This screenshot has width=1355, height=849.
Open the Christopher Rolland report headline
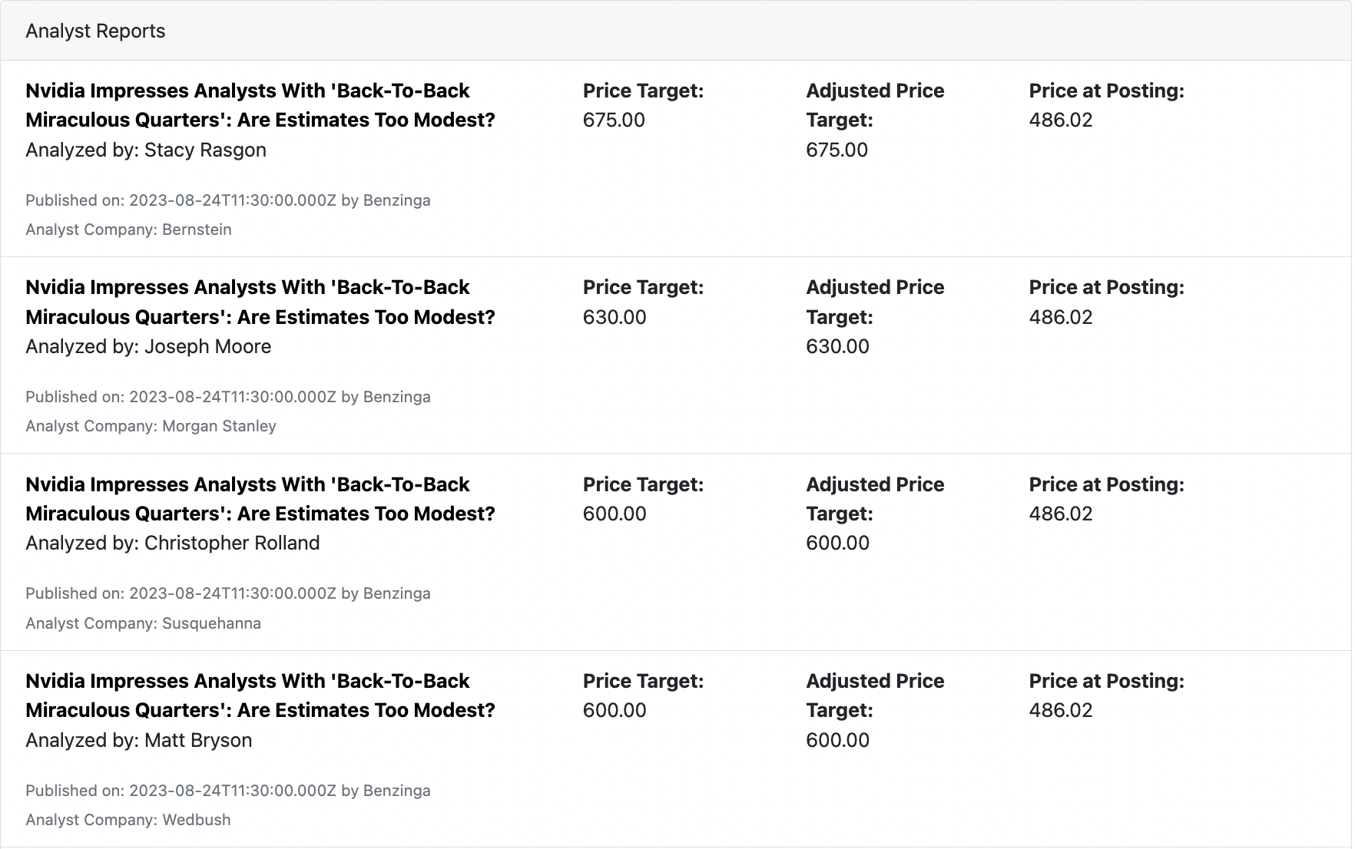coord(260,499)
